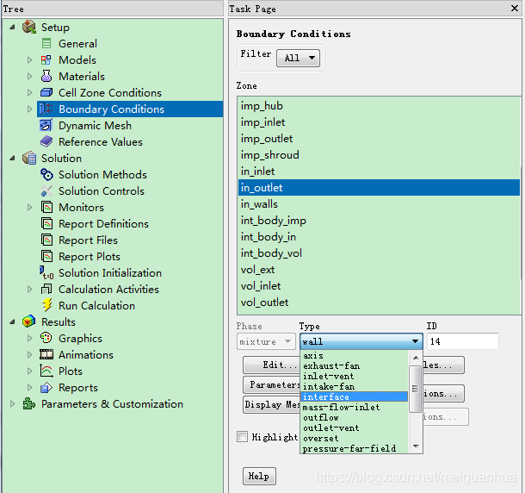Click the Help button

pos(258,476)
